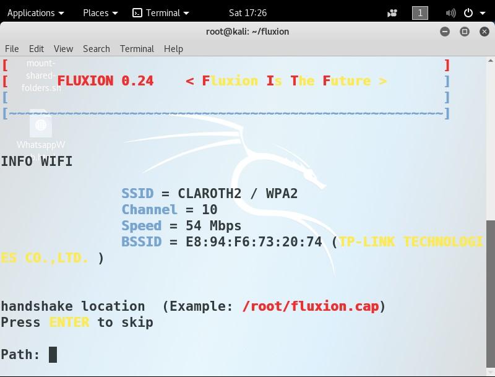495x377 pixels.
Task: Open the Terminal app menu in top bar
Action: coord(161,13)
